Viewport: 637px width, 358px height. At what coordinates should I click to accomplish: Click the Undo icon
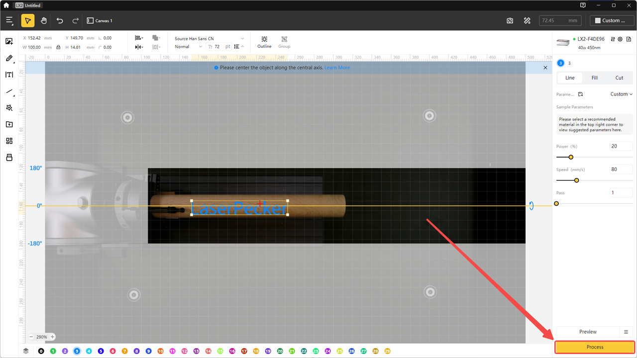tap(60, 20)
